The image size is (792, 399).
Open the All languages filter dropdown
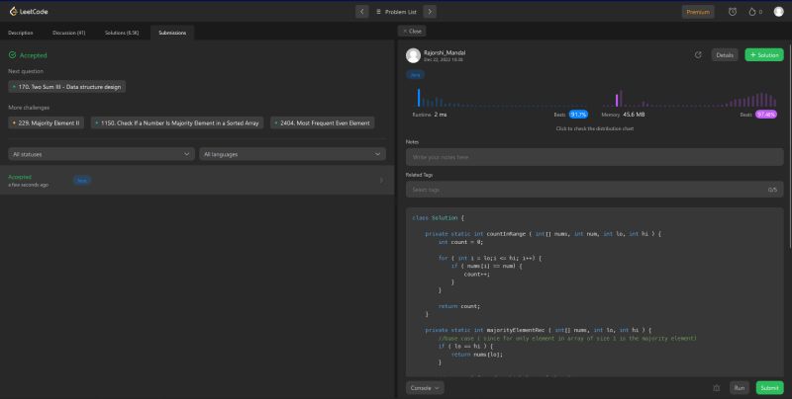(x=292, y=154)
